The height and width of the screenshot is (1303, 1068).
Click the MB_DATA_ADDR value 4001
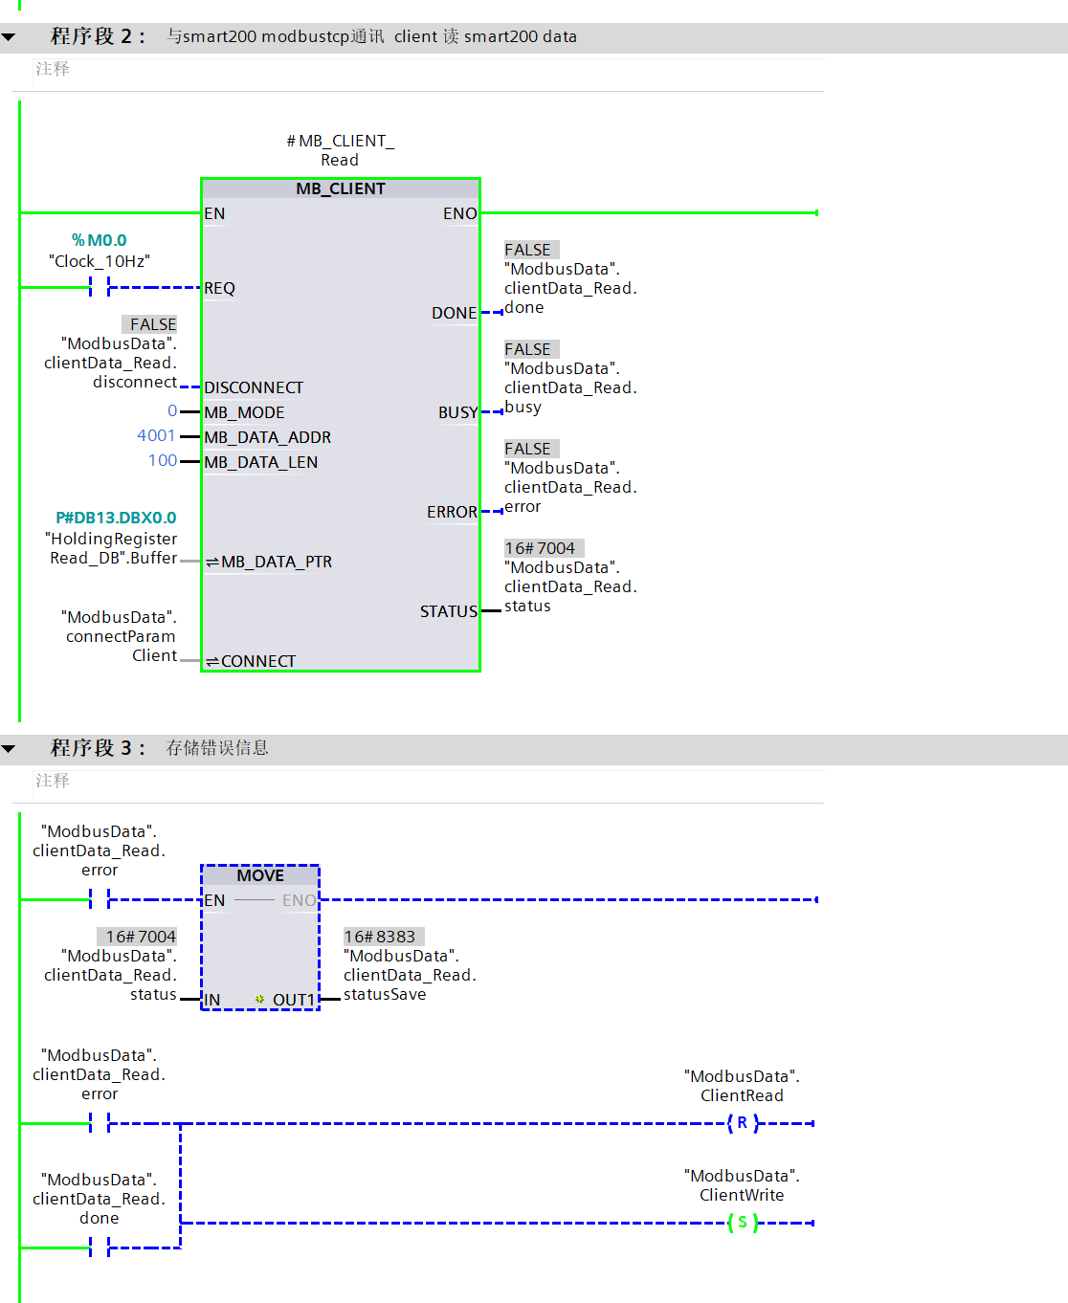point(157,435)
